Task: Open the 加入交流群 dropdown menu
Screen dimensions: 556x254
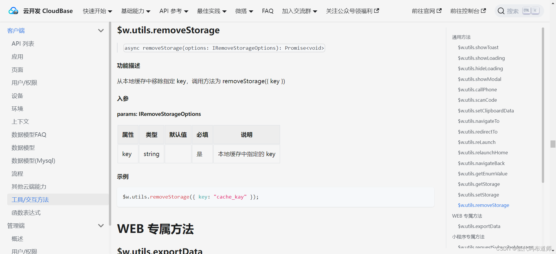Action: pyautogui.click(x=300, y=11)
